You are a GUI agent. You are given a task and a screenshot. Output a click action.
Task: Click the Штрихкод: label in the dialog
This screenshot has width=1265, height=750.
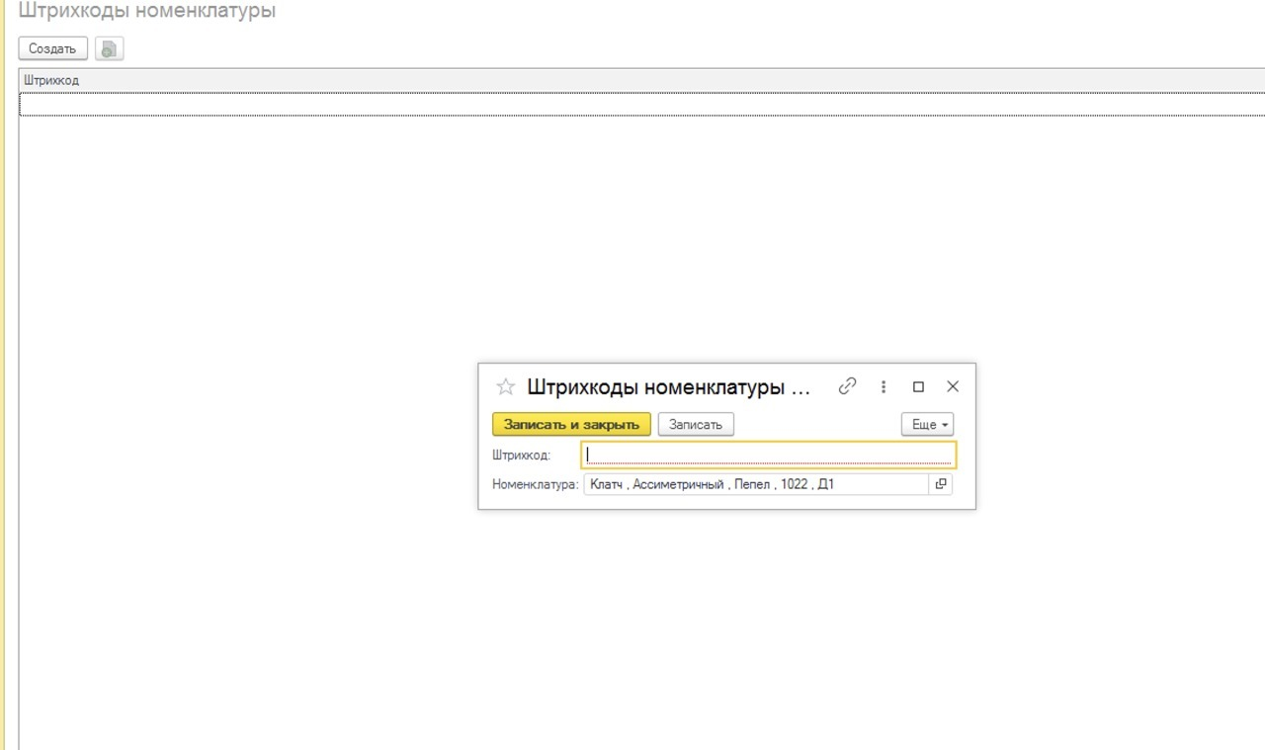point(521,456)
